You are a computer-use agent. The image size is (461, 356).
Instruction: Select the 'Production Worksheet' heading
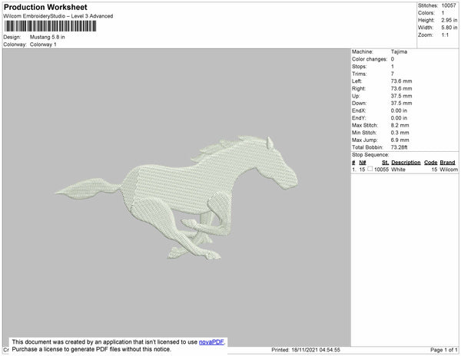coord(45,7)
